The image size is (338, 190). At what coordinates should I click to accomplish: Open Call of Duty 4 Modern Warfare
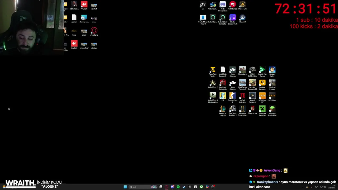click(x=213, y=98)
